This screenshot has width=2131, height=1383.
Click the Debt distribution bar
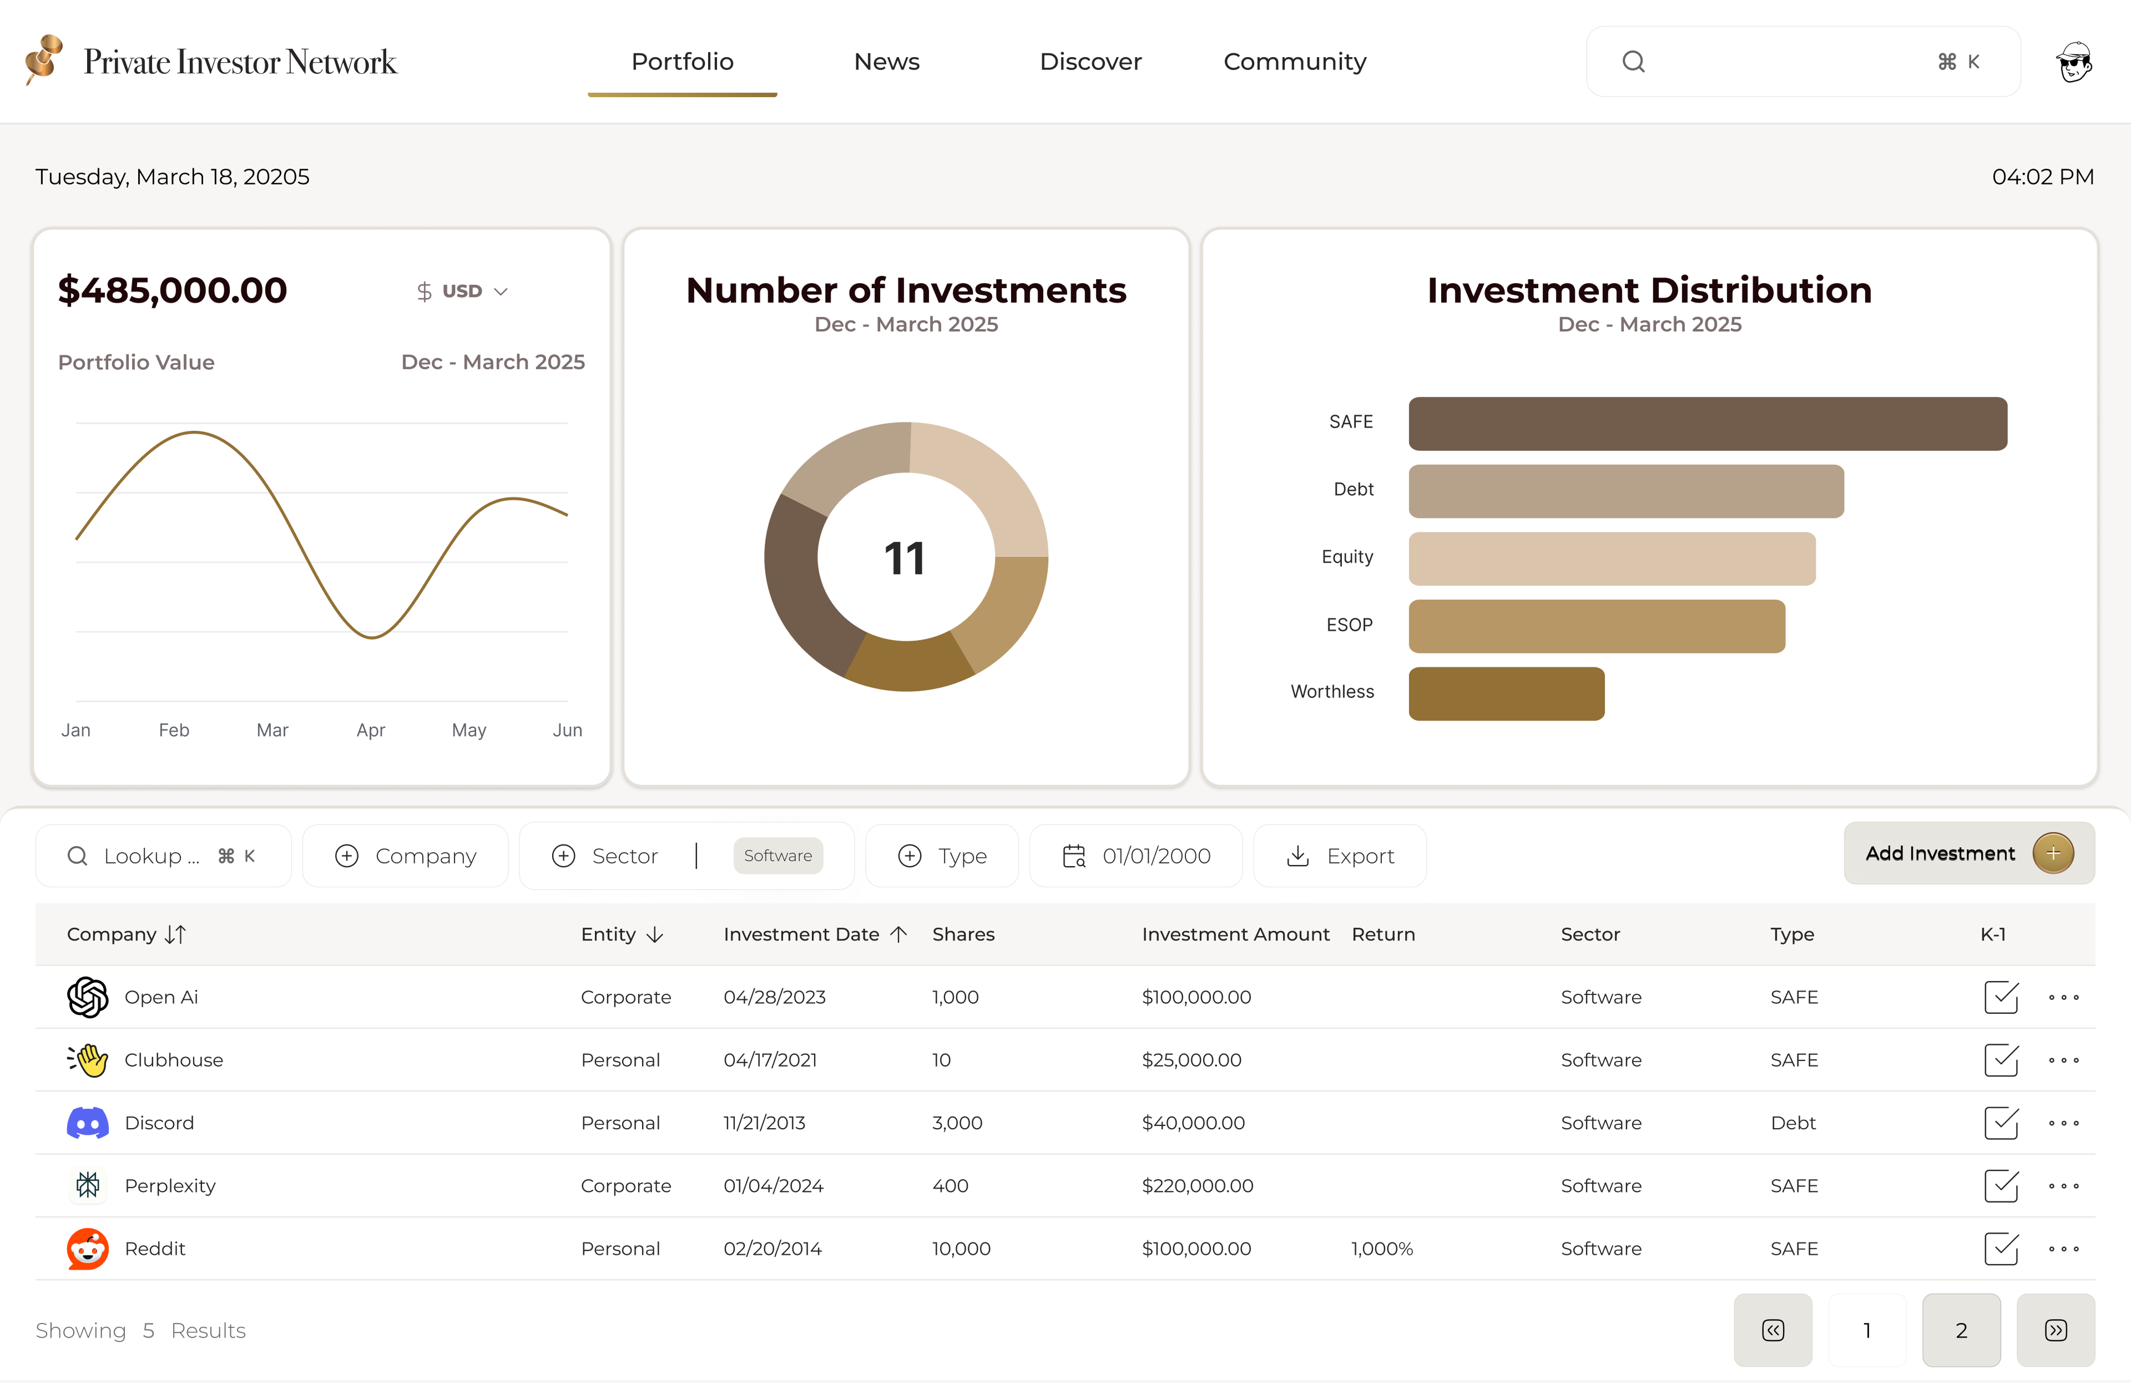click(1626, 491)
